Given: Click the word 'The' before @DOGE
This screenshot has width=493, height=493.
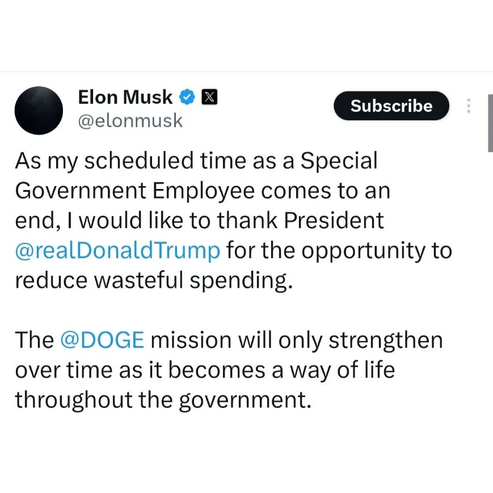Looking at the screenshot, I should click(34, 340).
